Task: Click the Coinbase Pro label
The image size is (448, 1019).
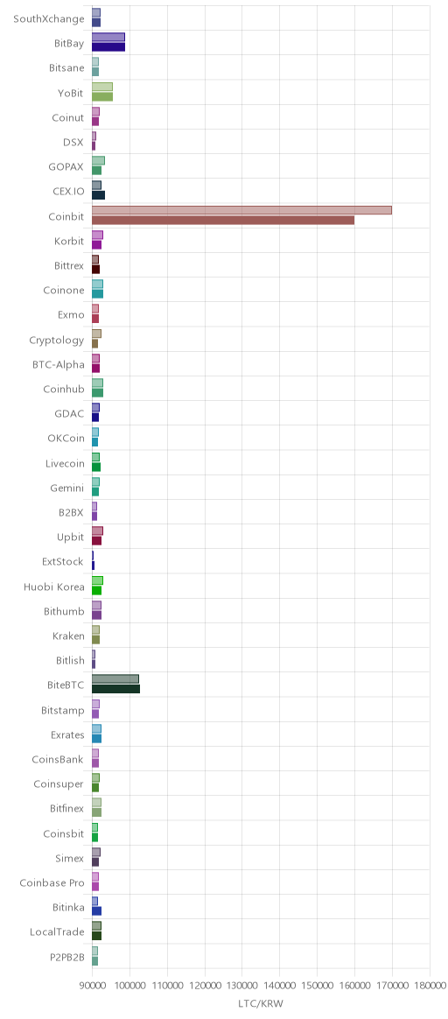Action: point(52,882)
